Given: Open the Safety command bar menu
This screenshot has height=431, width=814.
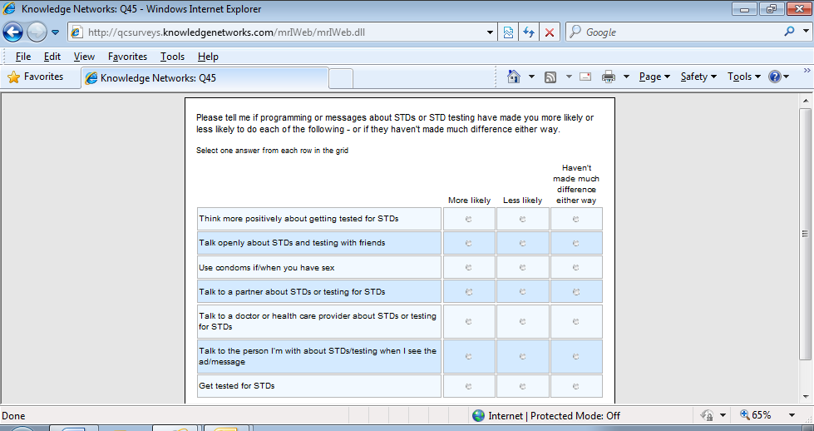Looking at the screenshot, I should coord(698,77).
